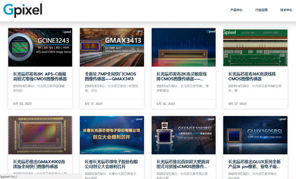The height and width of the screenshot is (179, 296).
Task: Click the date 4月 27, 2023
Action: pyautogui.click(x=237, y=104)
